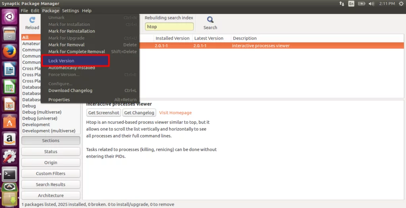Click the Search Results button
Viewport: 406px width, 208px height.
click(x=51, y=185)
